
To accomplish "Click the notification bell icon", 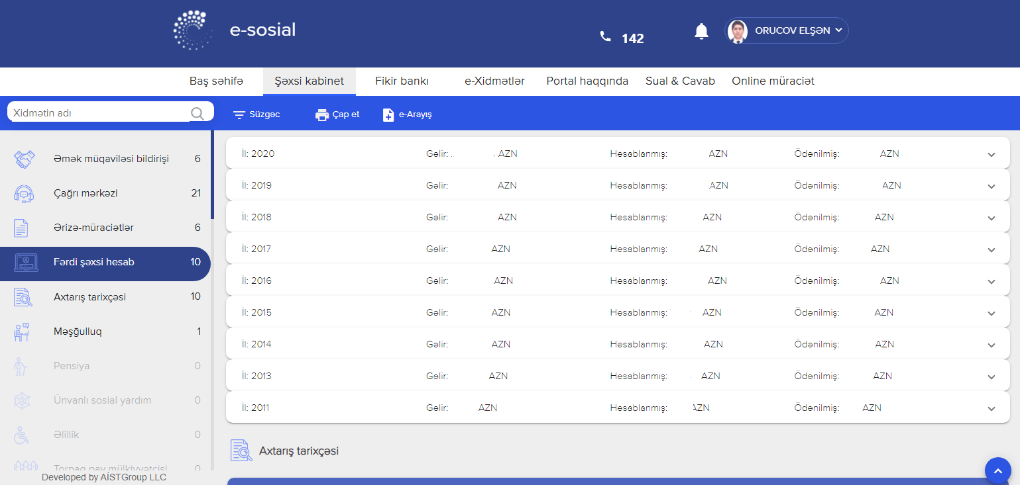I will tap(701, 31).
